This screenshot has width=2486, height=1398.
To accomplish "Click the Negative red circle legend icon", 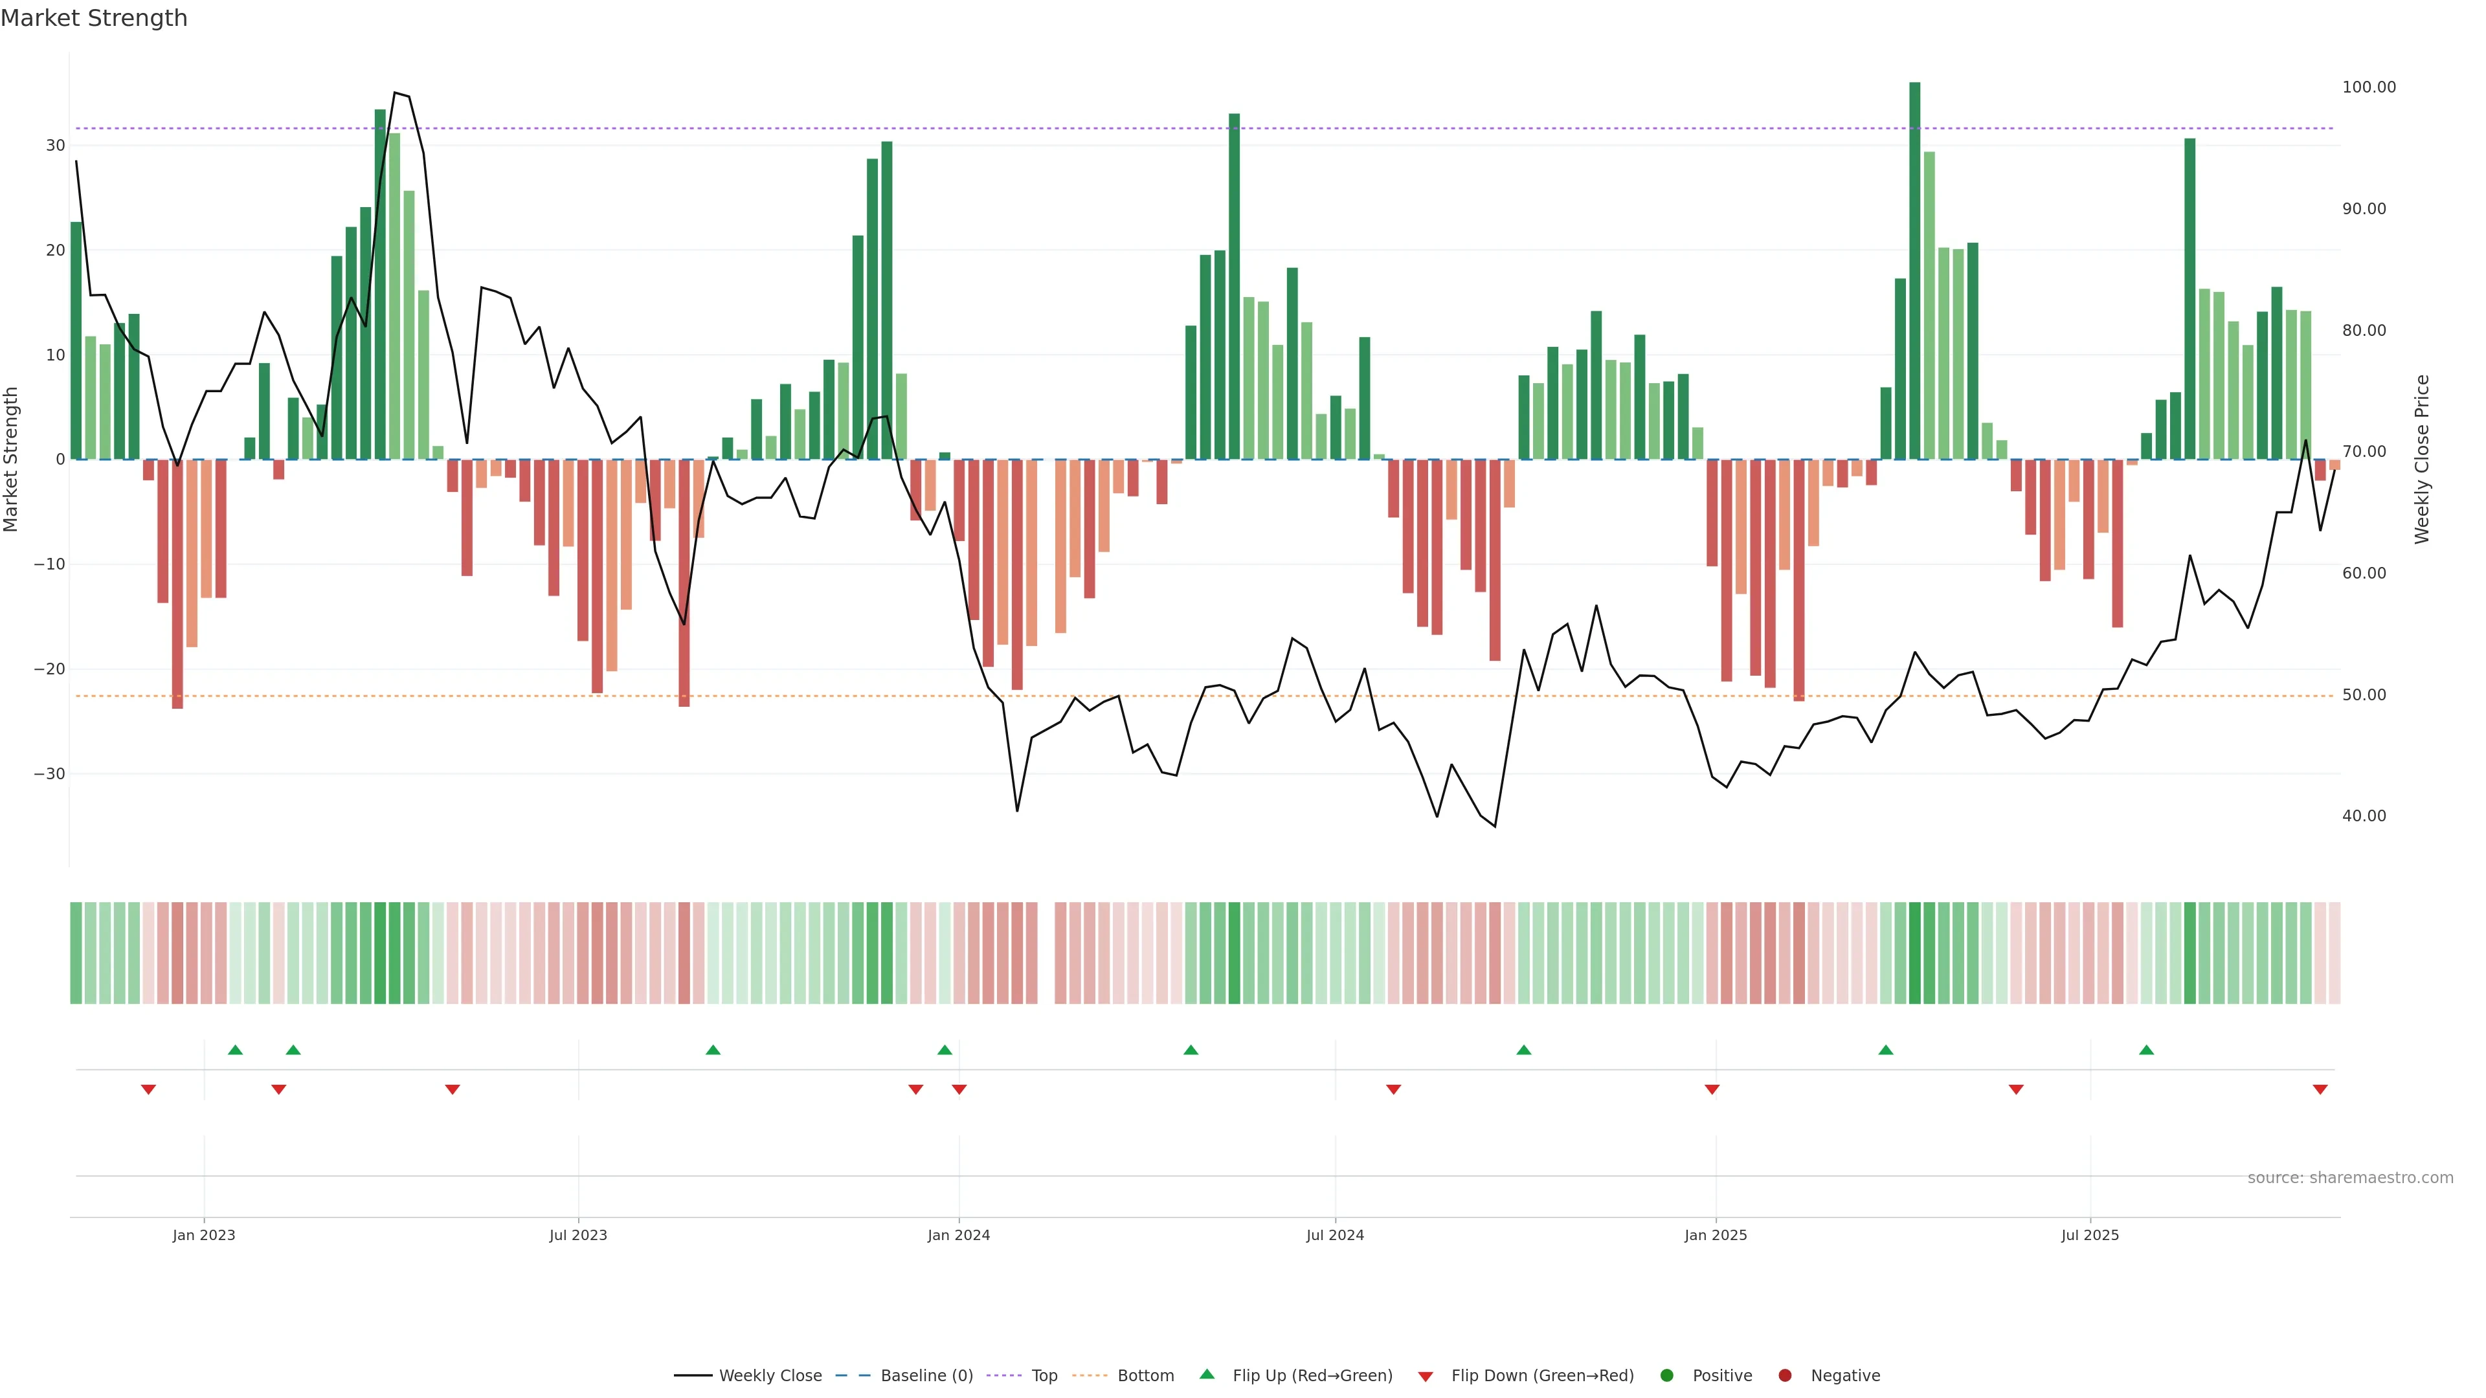I will 1784,1375.
